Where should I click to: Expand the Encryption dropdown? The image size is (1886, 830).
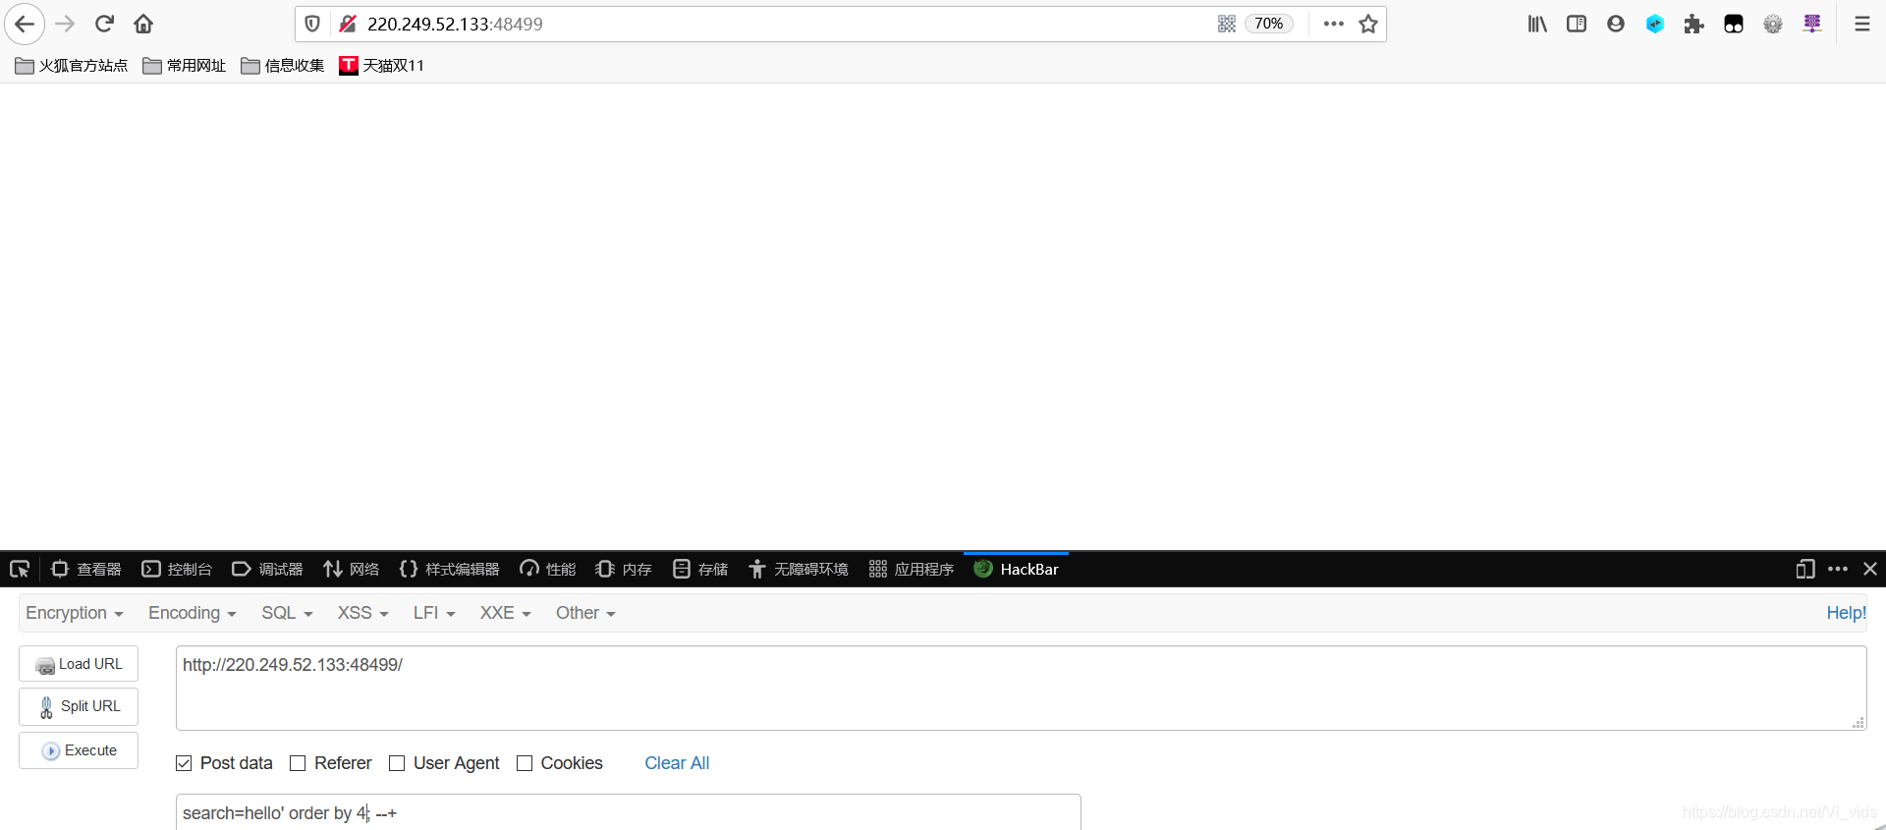tap(75, 613)
